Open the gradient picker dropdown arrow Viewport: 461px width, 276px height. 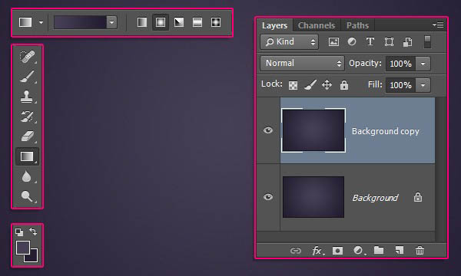pos(111,22)
